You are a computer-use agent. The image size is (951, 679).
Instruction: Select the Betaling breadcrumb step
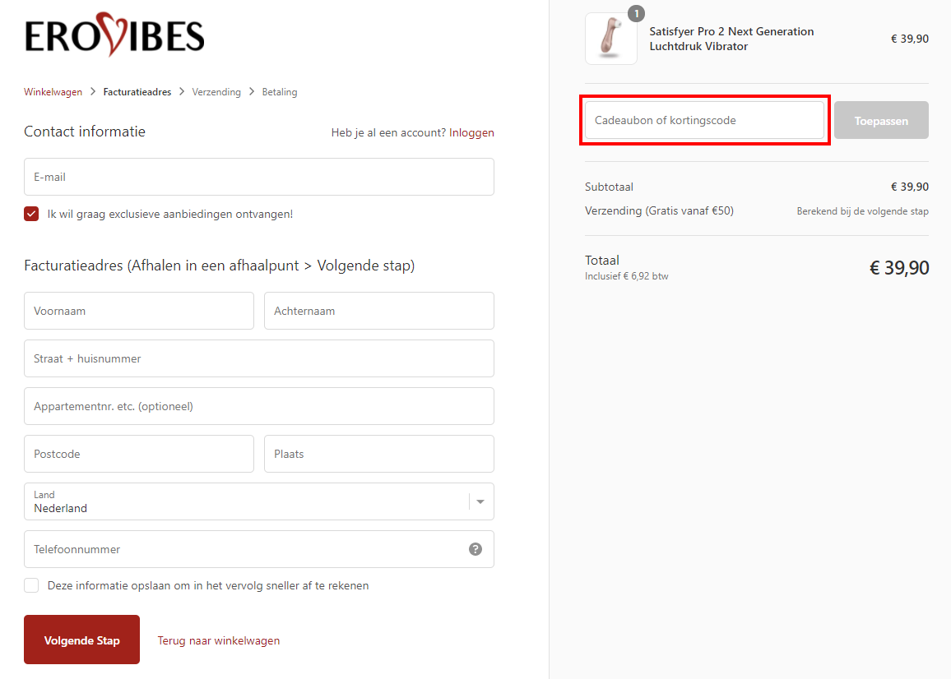click(280, 92)
